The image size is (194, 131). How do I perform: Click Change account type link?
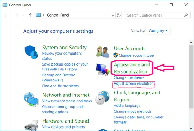[x=136, y=55]
